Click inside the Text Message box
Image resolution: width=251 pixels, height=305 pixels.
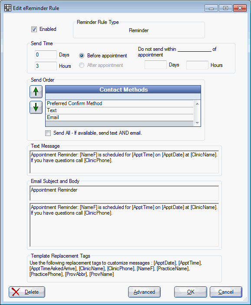coord(124,162)
